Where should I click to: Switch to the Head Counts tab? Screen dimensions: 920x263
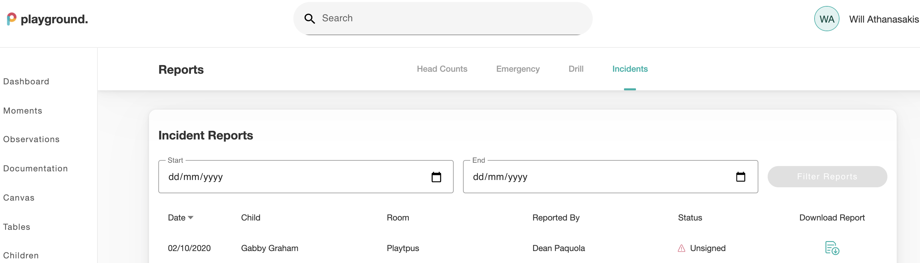[x=442, y=69]
